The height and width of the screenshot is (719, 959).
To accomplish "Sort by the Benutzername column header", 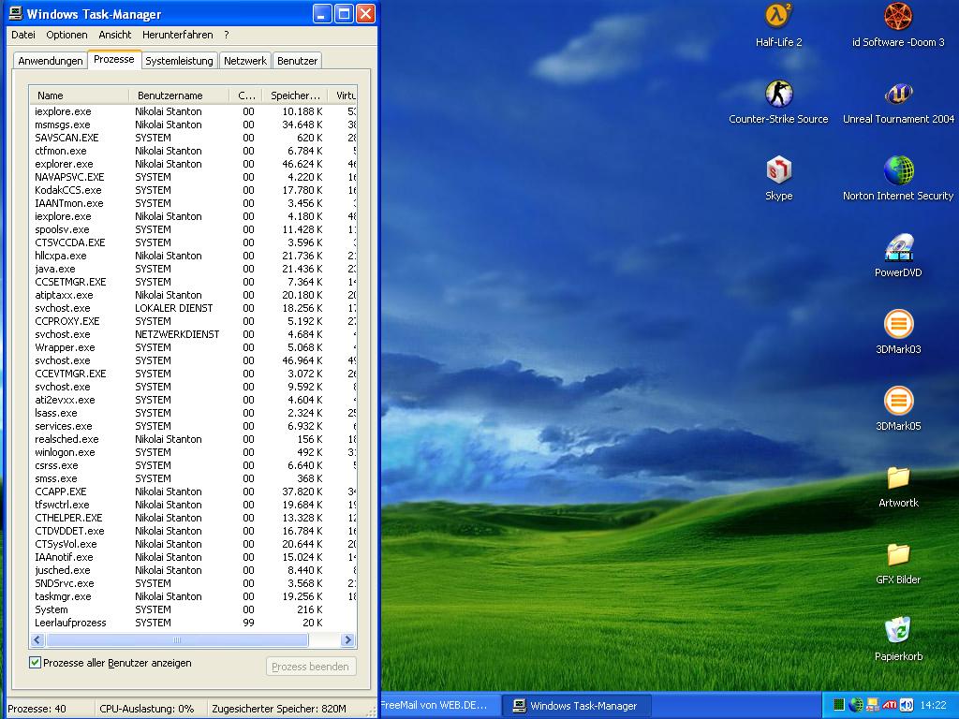I will [x=179, y=95].
